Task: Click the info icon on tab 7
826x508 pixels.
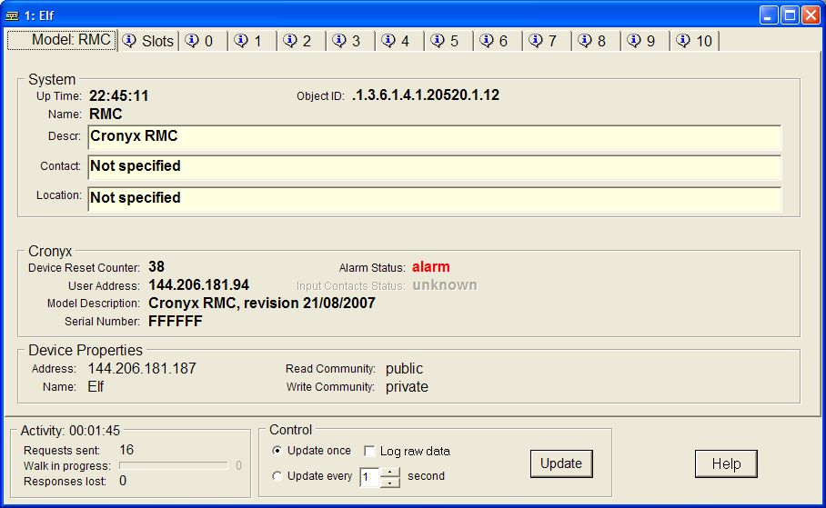Action: 537,41
